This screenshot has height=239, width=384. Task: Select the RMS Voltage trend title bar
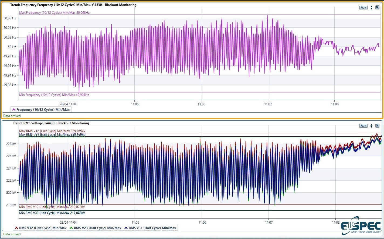[x=51, y=123]
